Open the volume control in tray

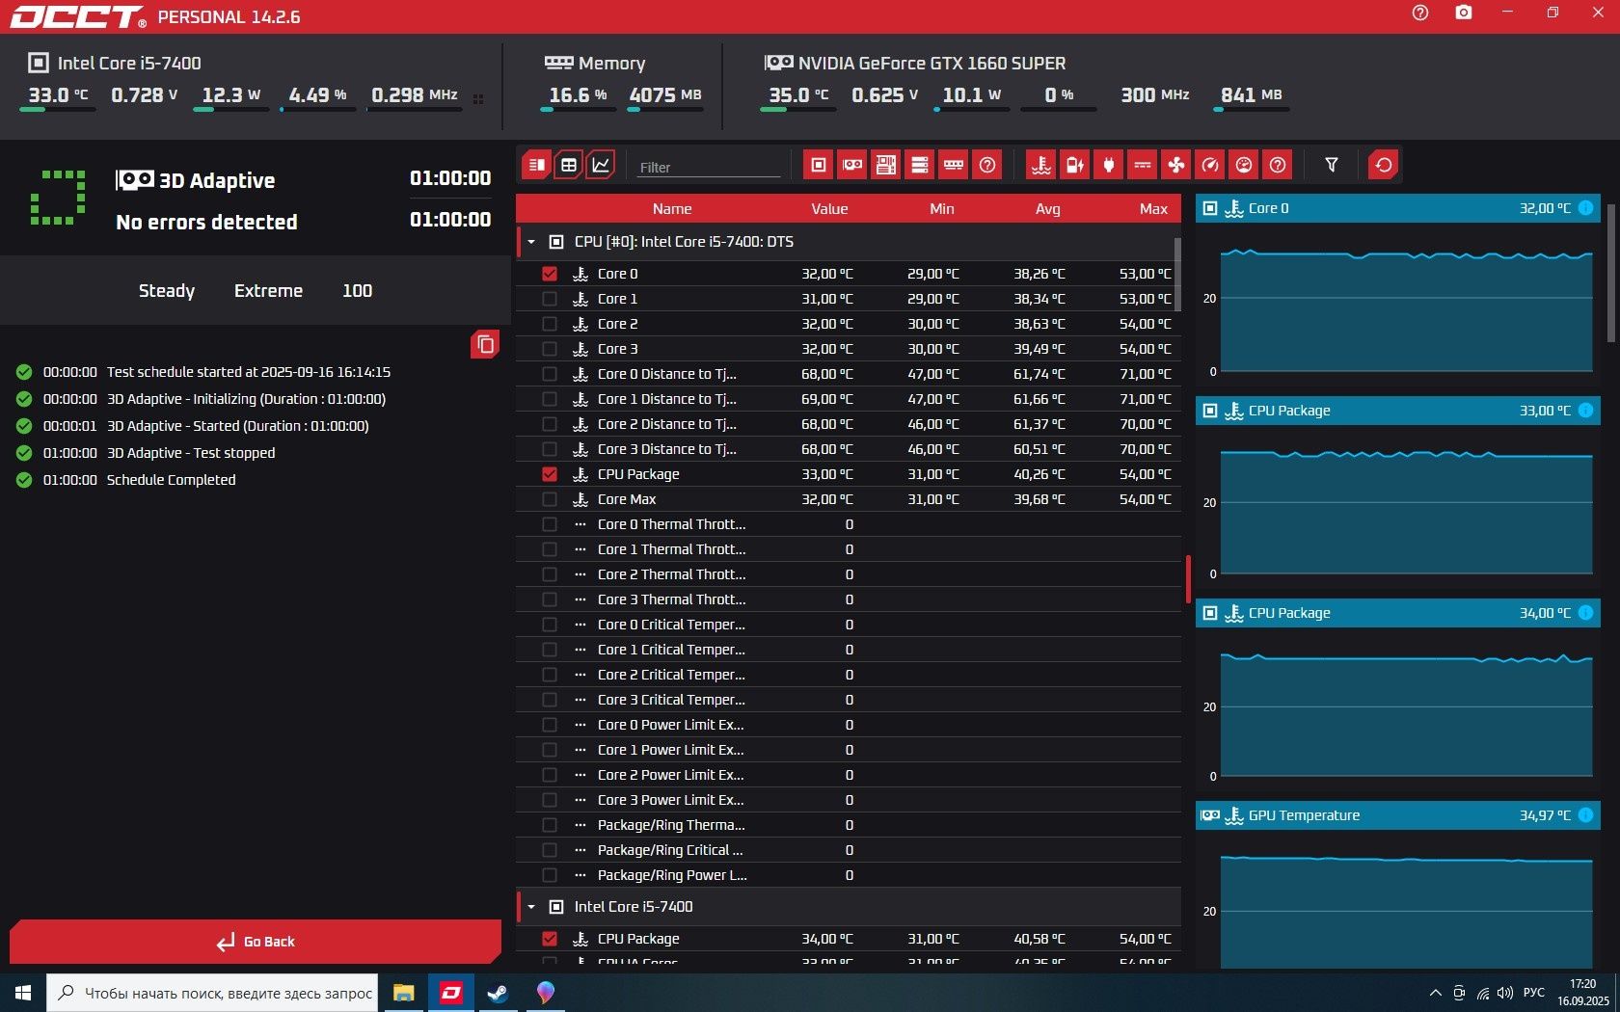pyautogui.click(x=1505, y=993)
